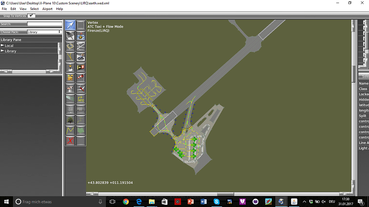Open the Choose Pack dropdown

(x=44, y=32)
